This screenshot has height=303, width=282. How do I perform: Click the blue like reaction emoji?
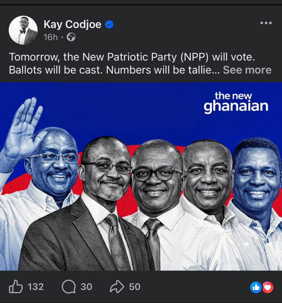point(256,287)
